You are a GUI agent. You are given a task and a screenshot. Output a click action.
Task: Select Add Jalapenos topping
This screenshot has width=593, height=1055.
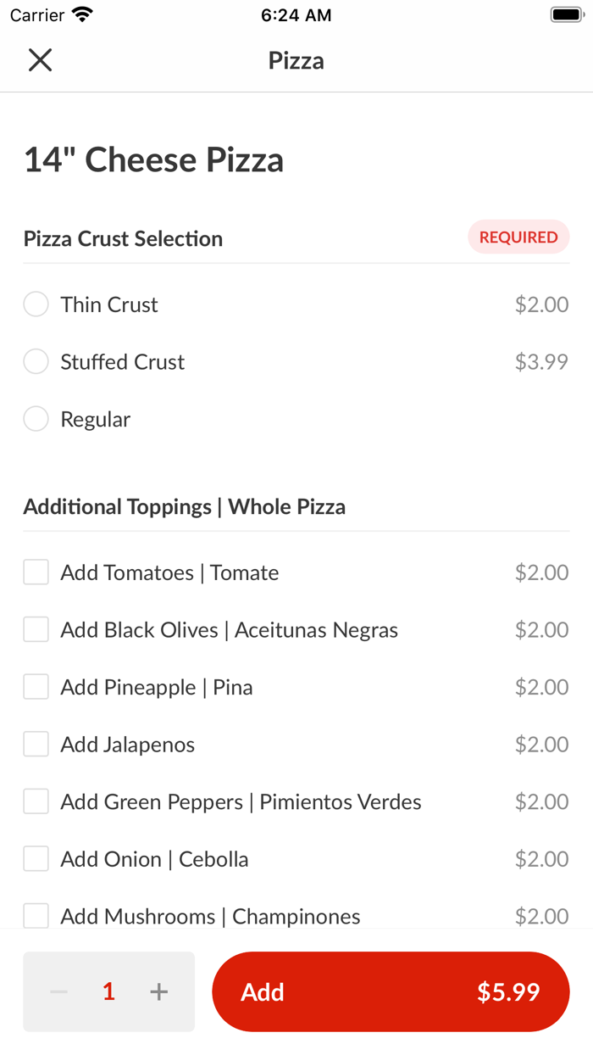tap(36, 744)
